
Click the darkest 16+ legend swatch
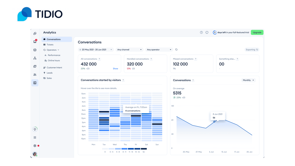coord(144,149)
